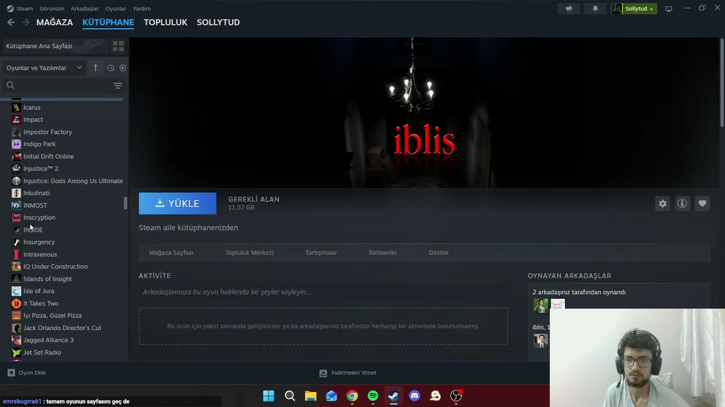Viewport: 725px width, 407px height.
Task: Open the Rehberler link
Action: (x=383, y=253)
